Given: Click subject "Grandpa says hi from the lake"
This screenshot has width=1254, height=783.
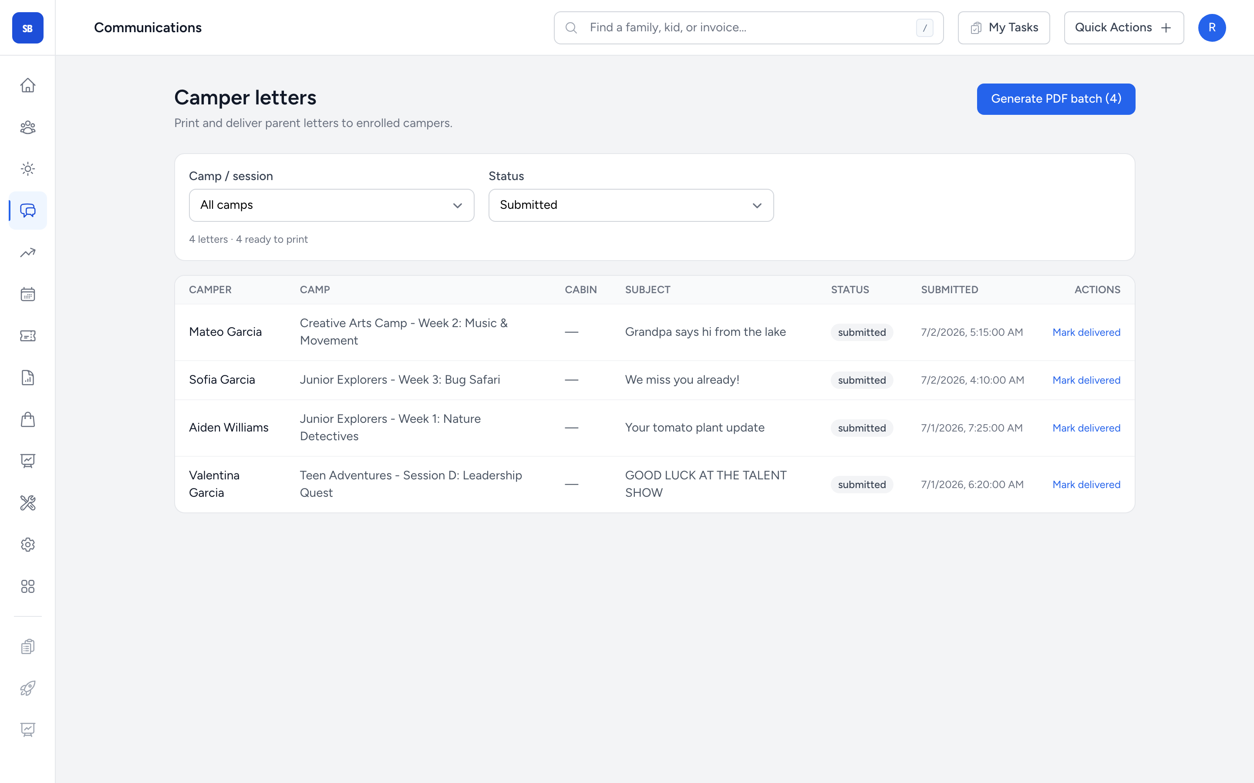Looking at the screenshot, I should pyautogui.click(x=705, y=332).
